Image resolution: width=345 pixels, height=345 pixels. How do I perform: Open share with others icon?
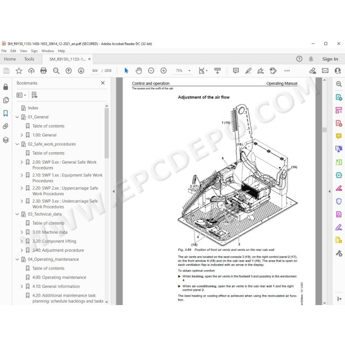click(338, 70)
